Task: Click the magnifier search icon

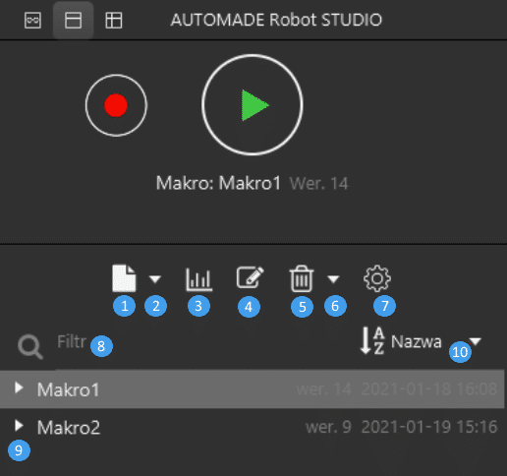Action: click(x=30, y=347)
